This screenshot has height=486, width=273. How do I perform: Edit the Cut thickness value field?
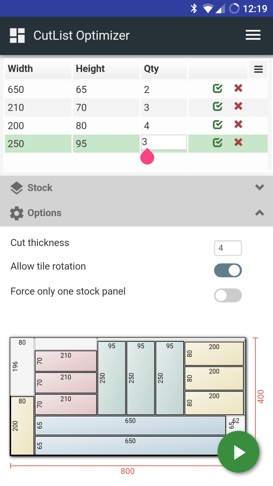[x=228, y=248]
